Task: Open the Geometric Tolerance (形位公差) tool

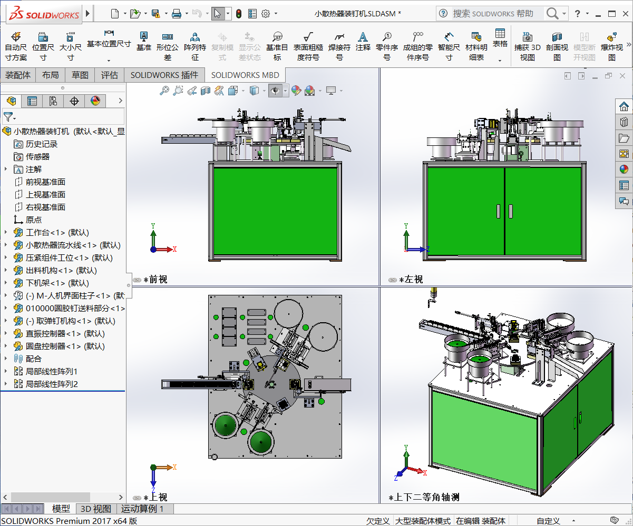Action: pos(168,46)
